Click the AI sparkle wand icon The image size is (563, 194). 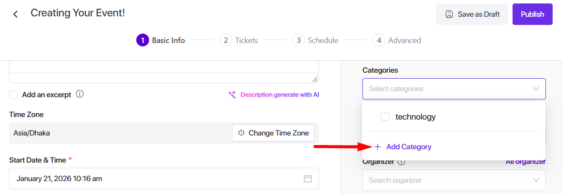coord(232,95)
